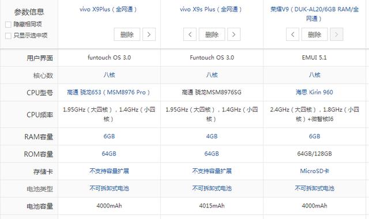This screenshot has height=219, width=369.
Task: Open vivo X9s Plus（全网通）product link
Action: [x=211, y=9]
